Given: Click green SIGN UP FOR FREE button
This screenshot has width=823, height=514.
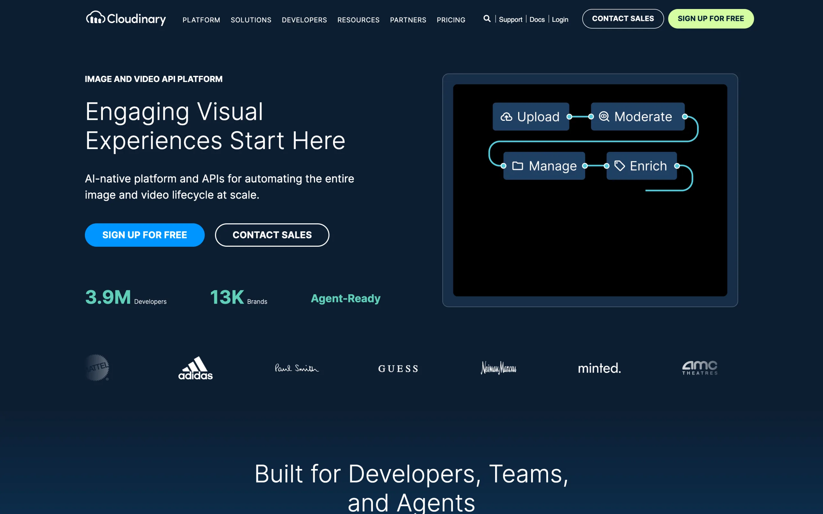Looking at the screenshot, I should tap(711, 19).
